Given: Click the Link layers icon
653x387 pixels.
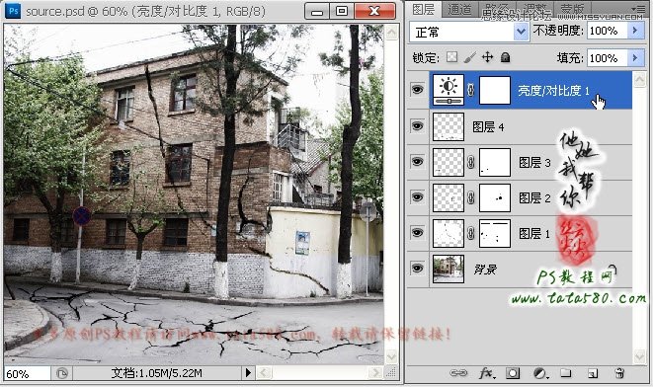Looking at the screenshot, I should pyautogui.click(x=458, y=373).
